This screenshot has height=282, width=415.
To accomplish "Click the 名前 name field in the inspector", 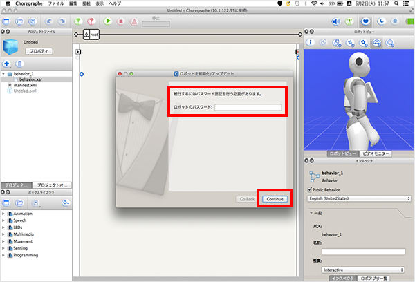I will click(363, 252).
